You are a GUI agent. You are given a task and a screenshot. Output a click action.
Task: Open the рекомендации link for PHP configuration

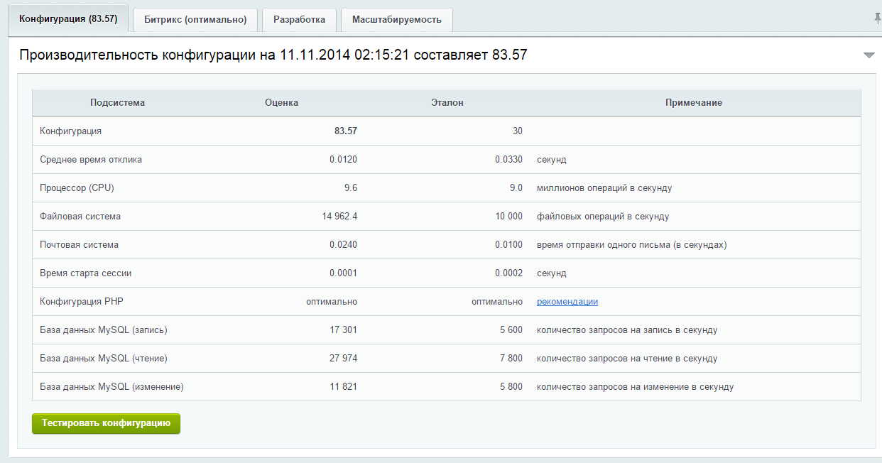coord(567,302)
